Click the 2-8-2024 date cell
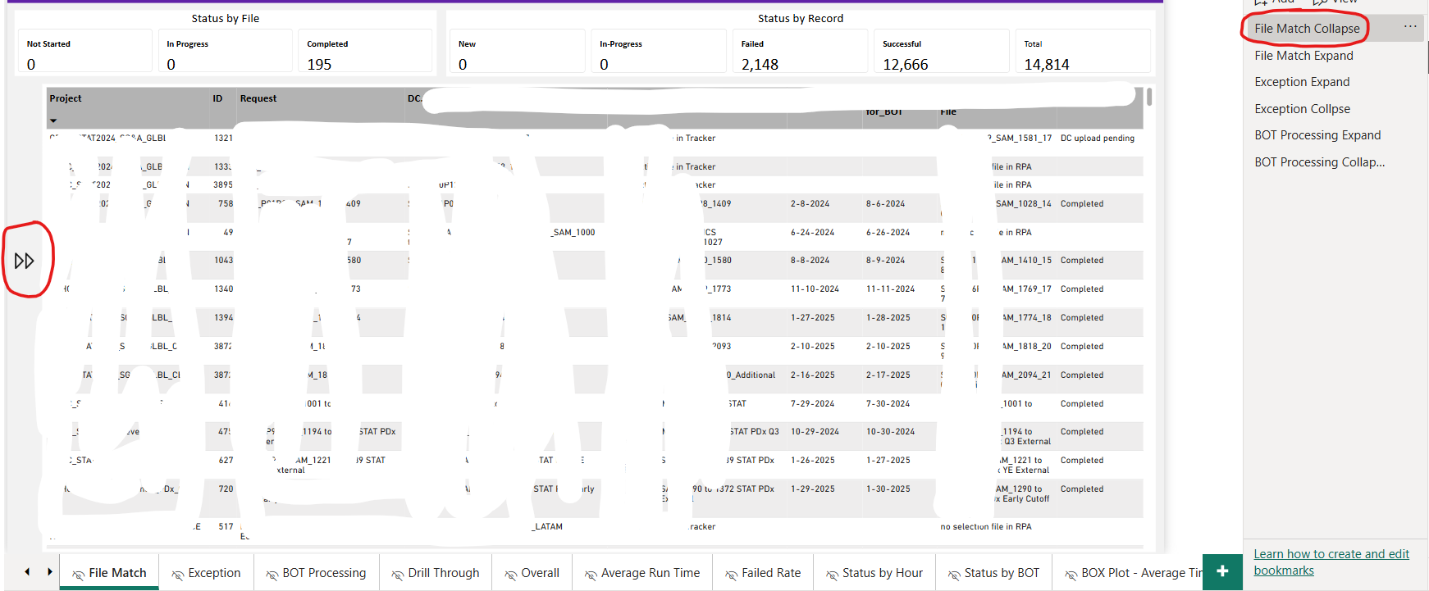The image size is (1429, 591). (x=810, y=204)
